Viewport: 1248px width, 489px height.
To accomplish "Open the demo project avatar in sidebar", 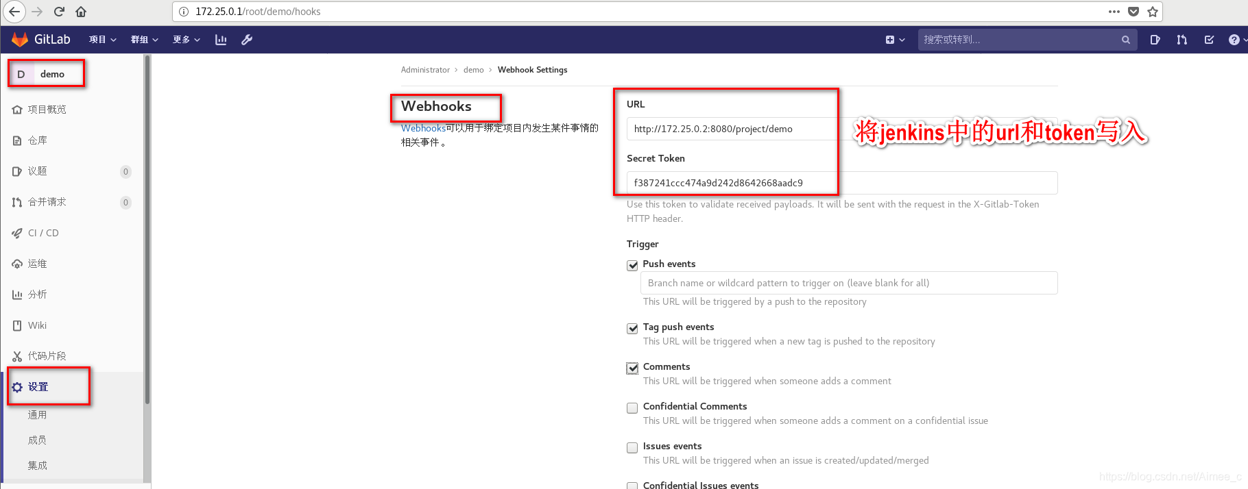I will tap(21, 74).
